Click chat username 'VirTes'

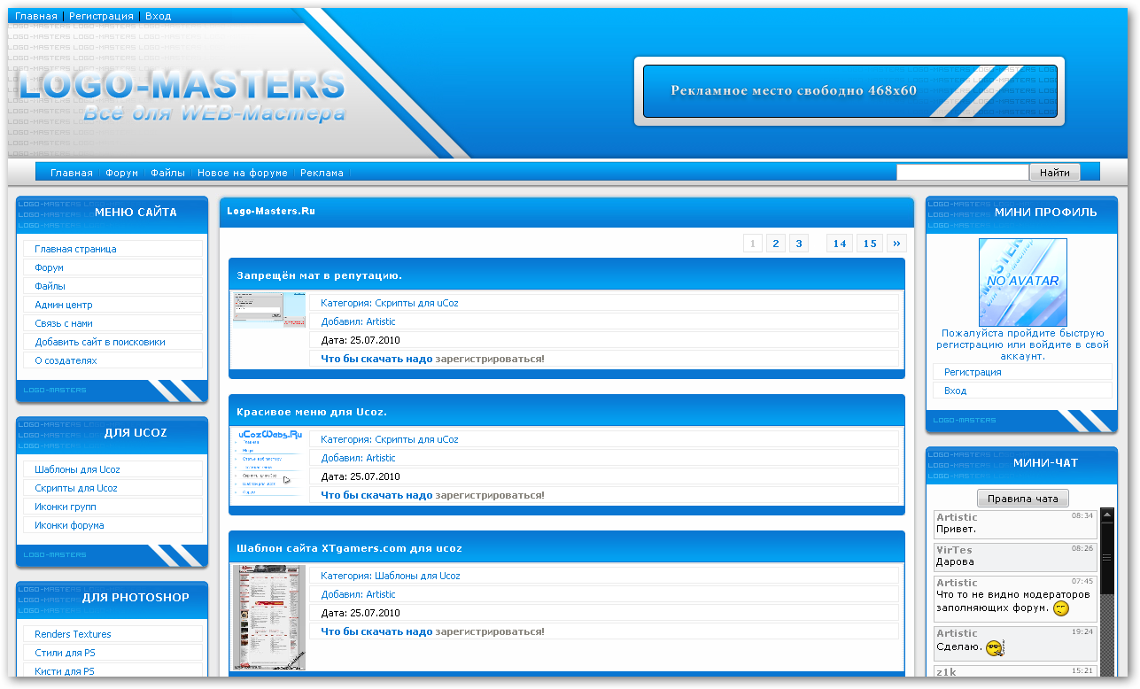954,550
